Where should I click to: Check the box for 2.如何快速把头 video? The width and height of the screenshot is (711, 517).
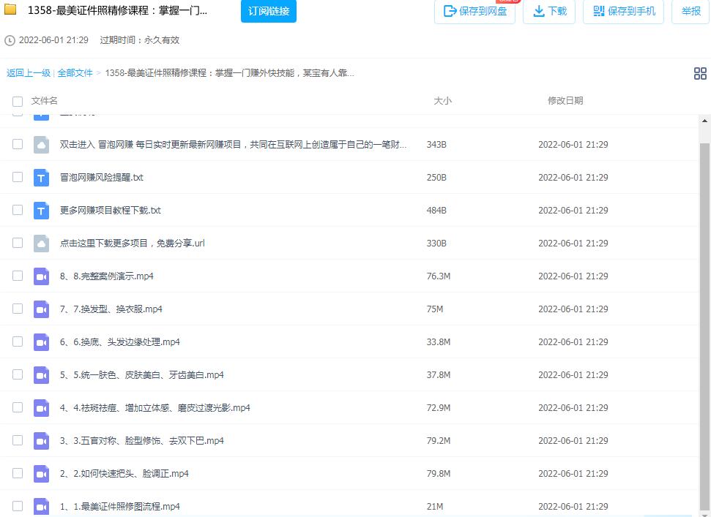[x=18, y=474]
